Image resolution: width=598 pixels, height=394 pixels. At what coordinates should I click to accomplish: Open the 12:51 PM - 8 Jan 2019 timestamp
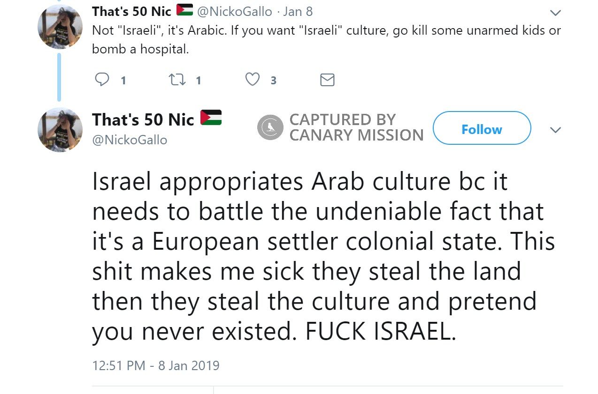156,365
